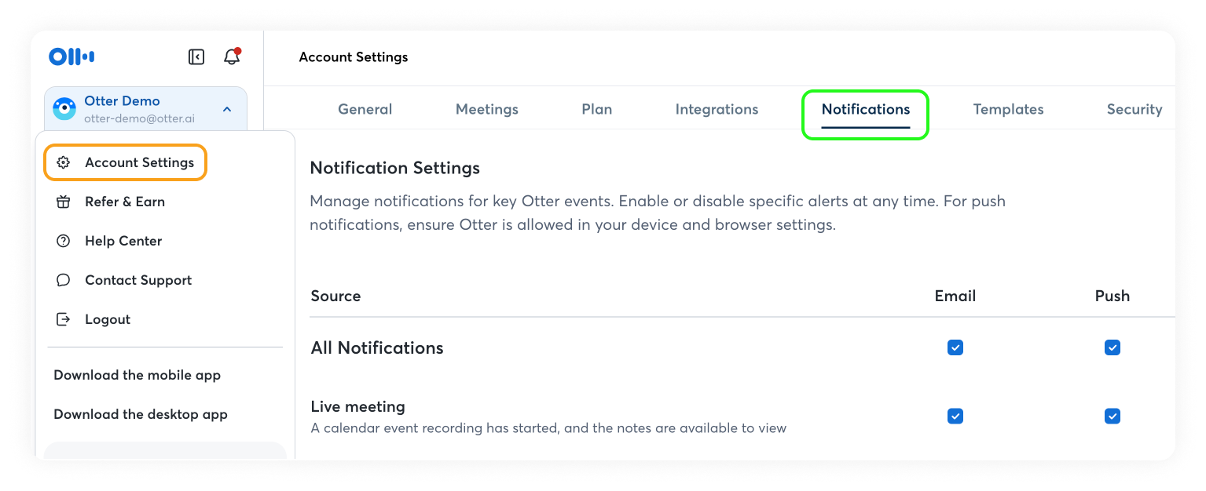Open the Integrations tab
The width and height of the screenshot is (1206, 491).
point(716,109)
